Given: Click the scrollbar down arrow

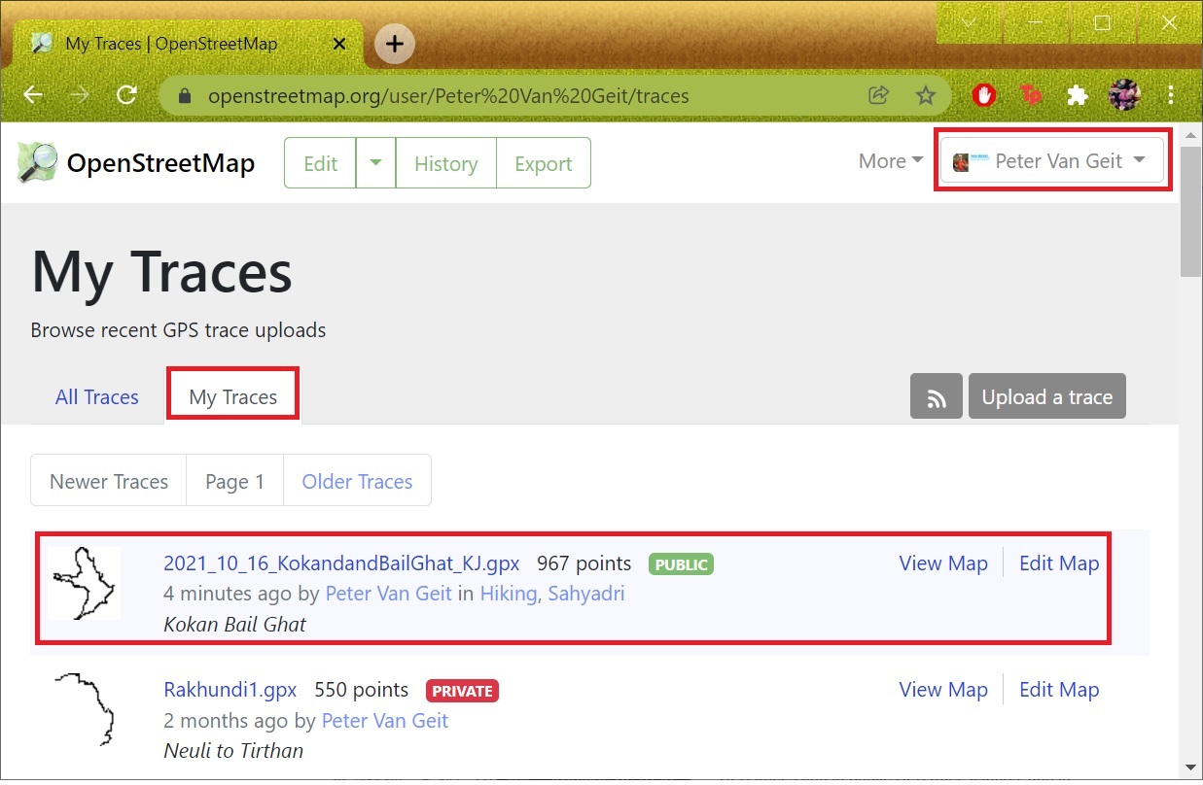Looking at the screenshot, I should (1190, 768).
